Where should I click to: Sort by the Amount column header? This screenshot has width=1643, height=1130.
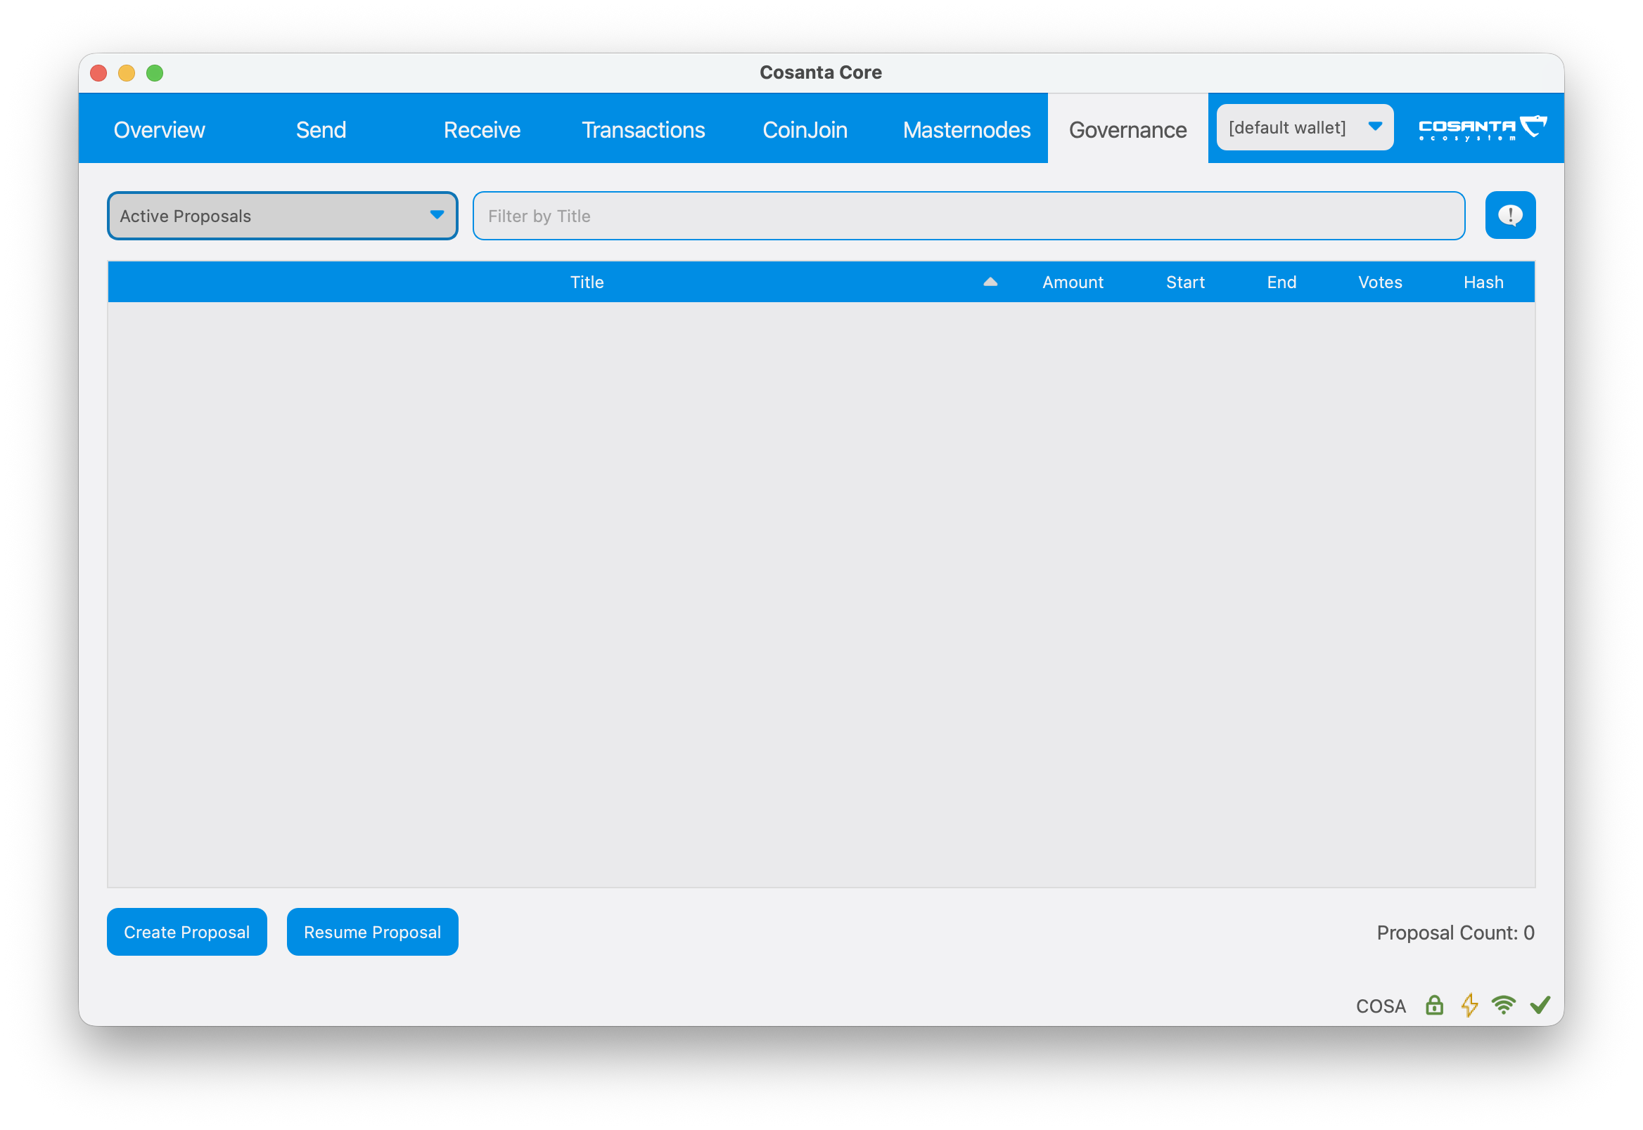click(1073, 282)
